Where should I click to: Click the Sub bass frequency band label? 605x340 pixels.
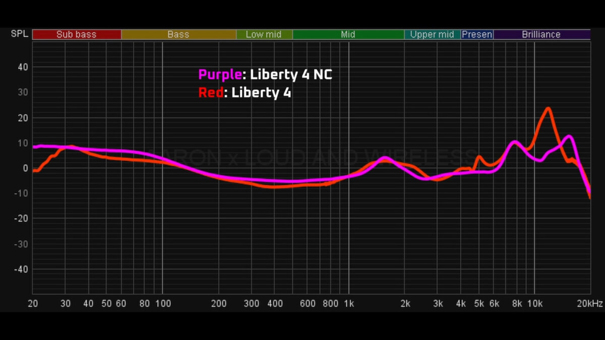tap(77, 35)
